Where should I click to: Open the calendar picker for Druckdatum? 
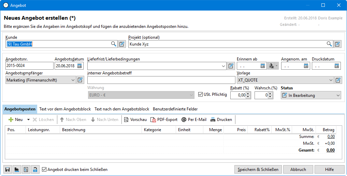[x=337, y=66]
